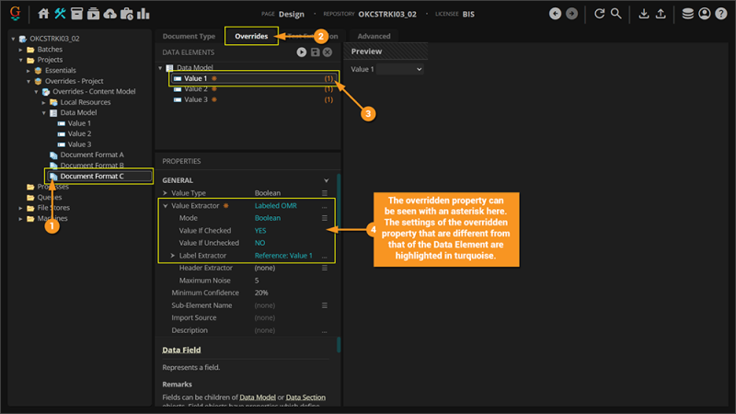
Task: Click the save icon in Data Elements
Action: [315, 53]
